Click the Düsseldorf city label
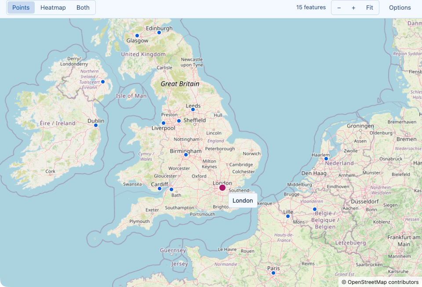This screenshot has height=287, width=422. 365,201
